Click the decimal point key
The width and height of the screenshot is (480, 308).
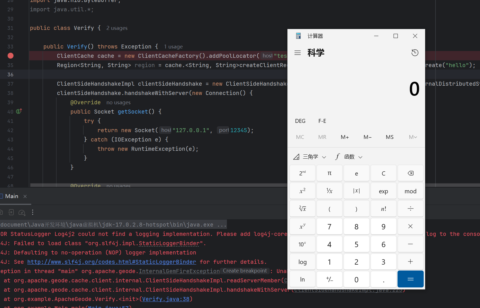(x=383, y=280)
